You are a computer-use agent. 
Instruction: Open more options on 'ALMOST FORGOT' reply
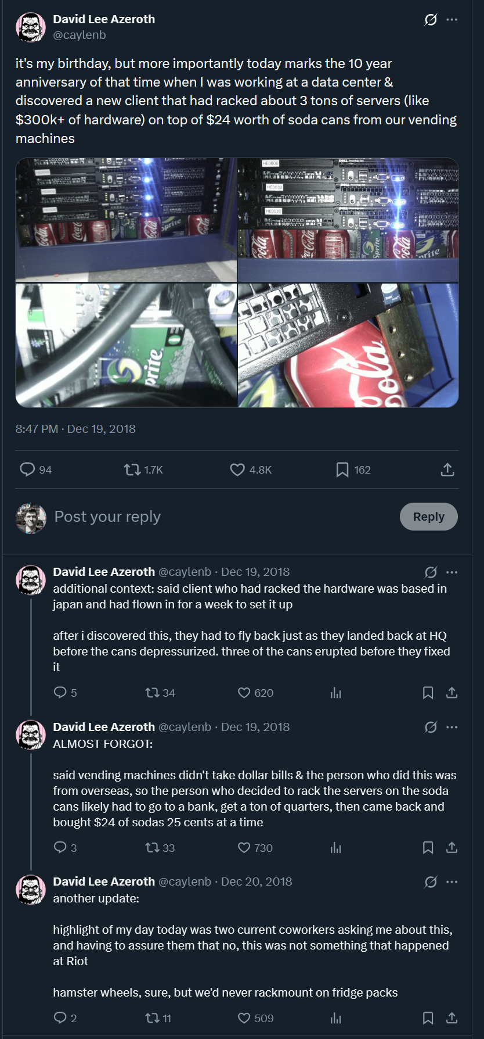[452, 727]
